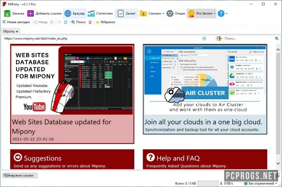Go back with the Назад button

(41, 22)
